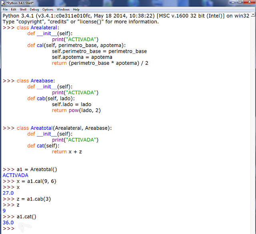The image size is (256, 234).
Task: Open the Debug menu
Action: coord(34,10)
